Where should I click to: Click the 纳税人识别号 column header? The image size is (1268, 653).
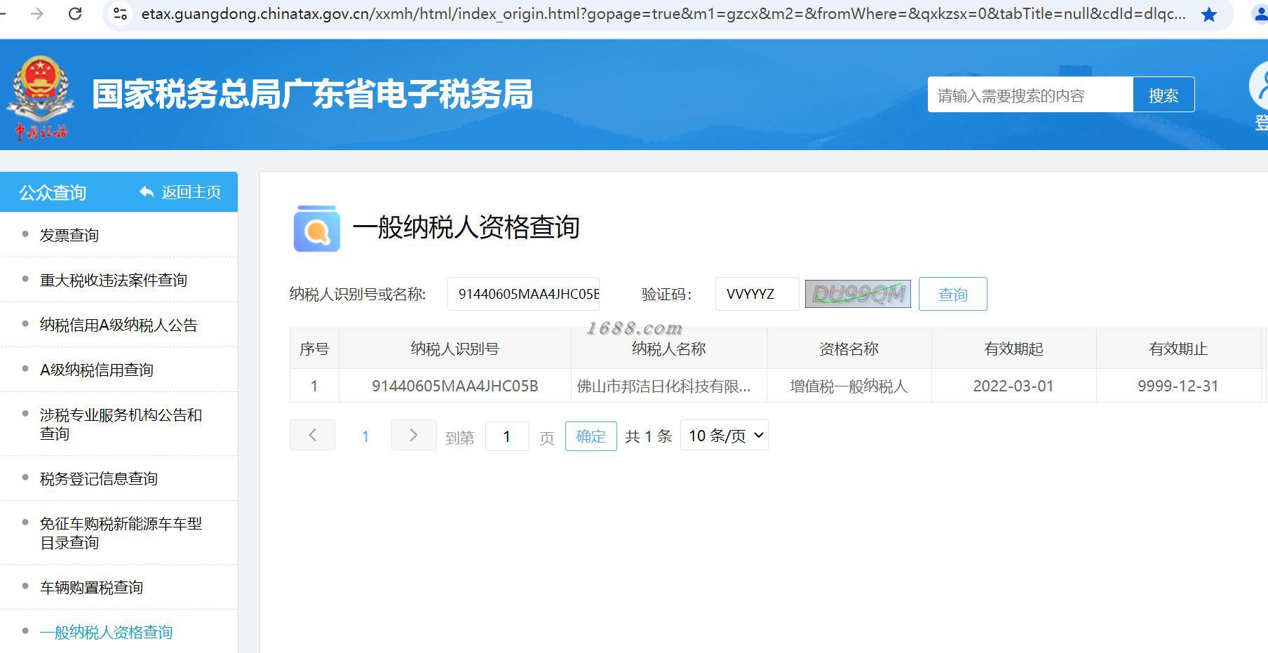(455, 349)
